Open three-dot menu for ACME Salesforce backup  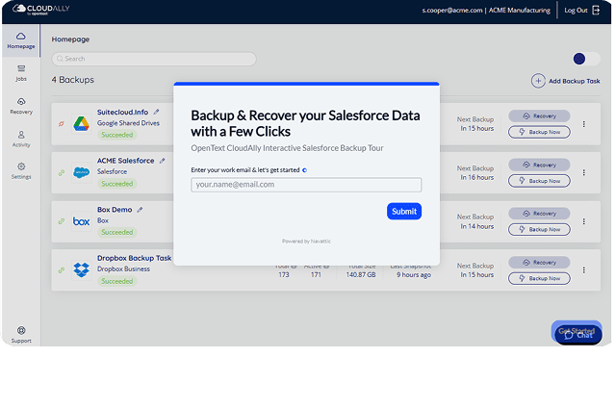point(583,172)
